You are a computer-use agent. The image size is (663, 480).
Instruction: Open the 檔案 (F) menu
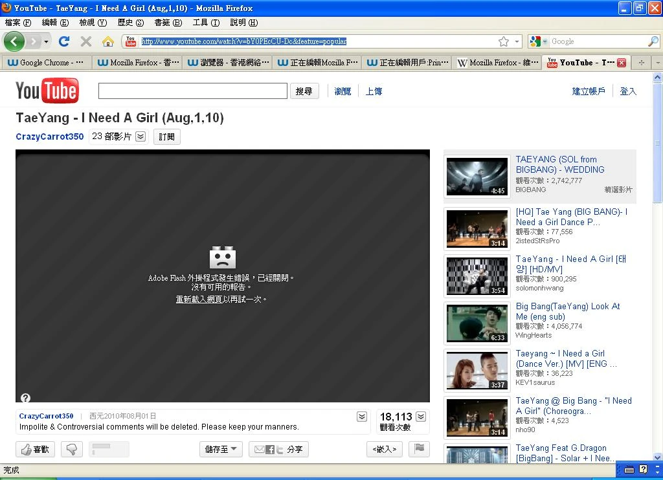coord(17,23)
